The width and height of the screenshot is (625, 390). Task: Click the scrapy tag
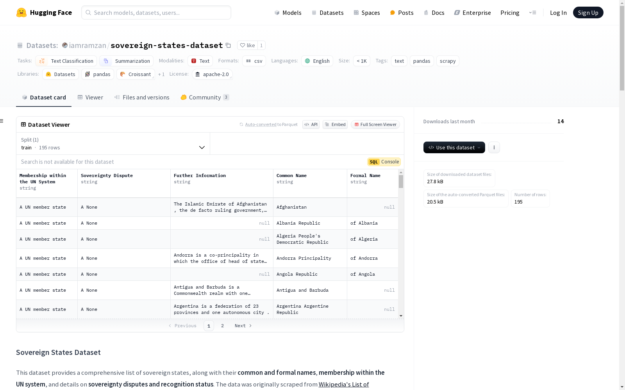[448, 61]
